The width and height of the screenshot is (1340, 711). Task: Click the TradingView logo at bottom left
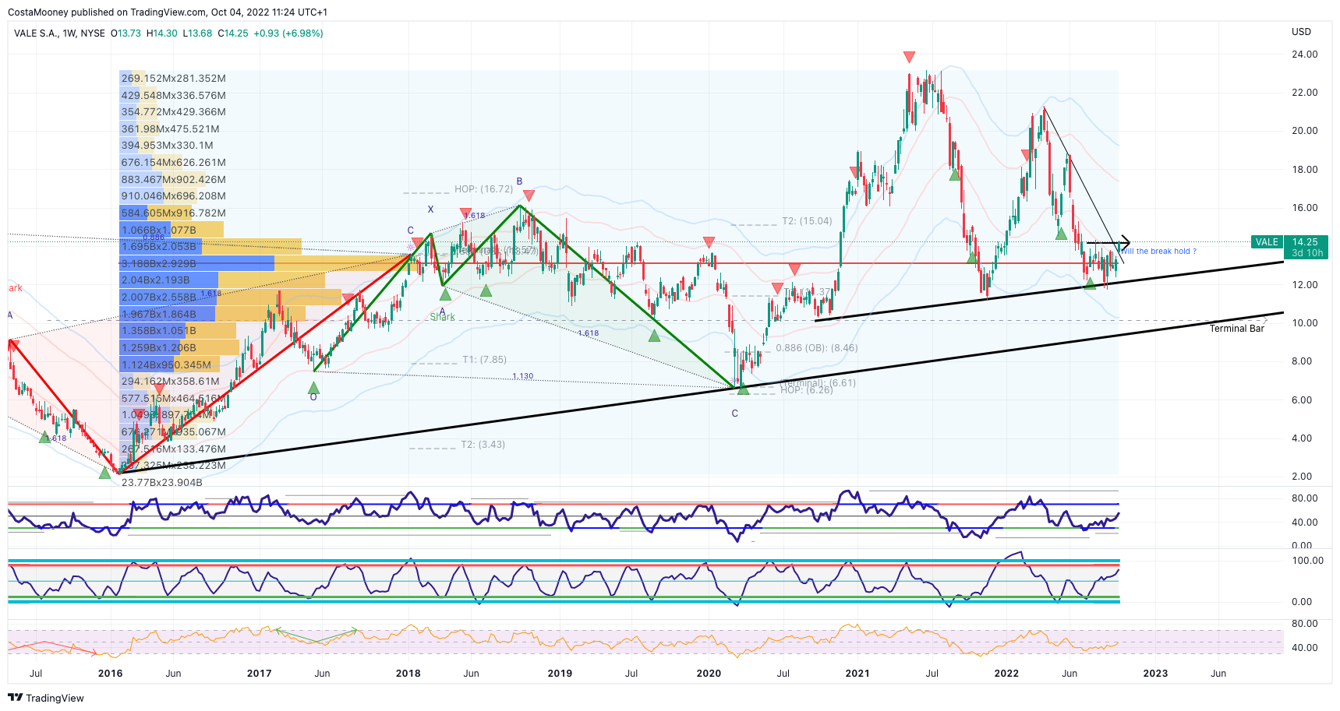pyautogui.click(x=46, y=698)
